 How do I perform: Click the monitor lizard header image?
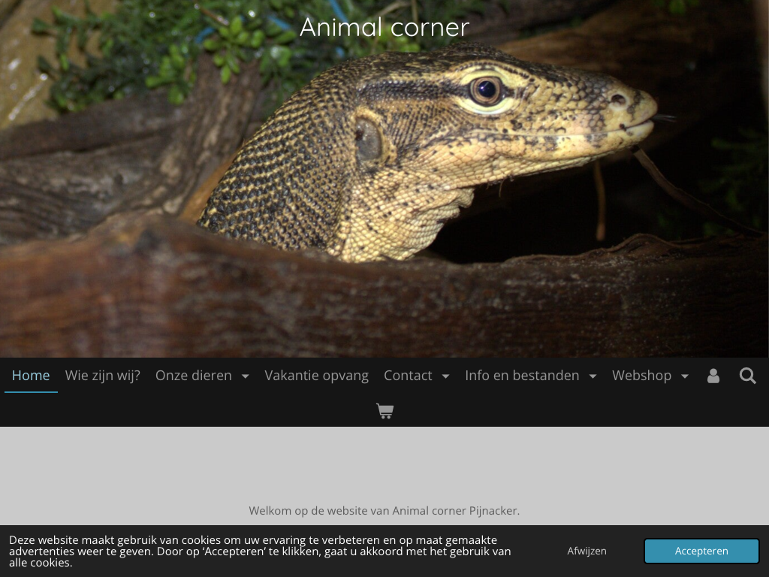tap(384, 179)
